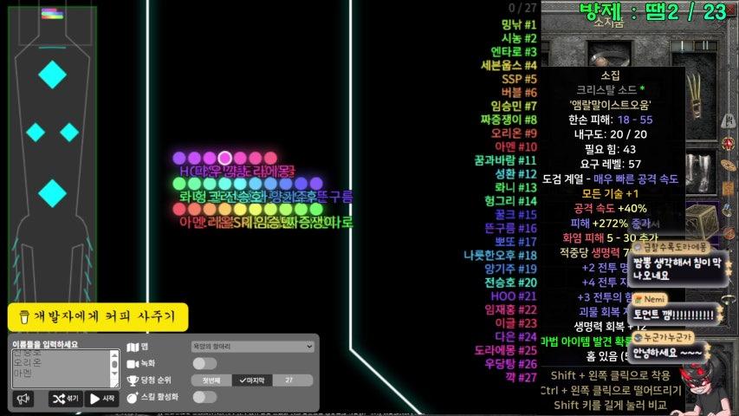Click the 시작 start button

(102, 399)
